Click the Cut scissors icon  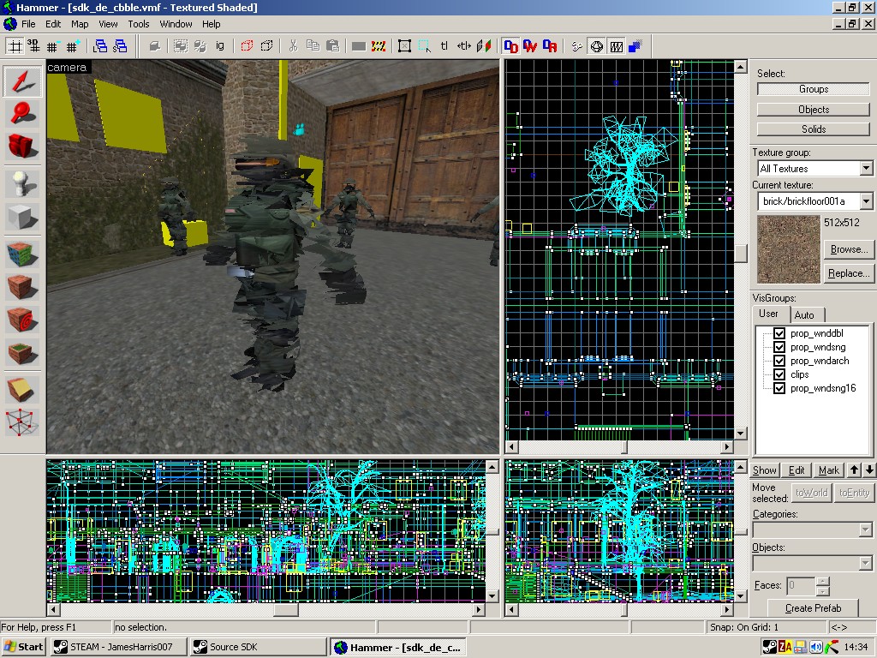(294, 46)
